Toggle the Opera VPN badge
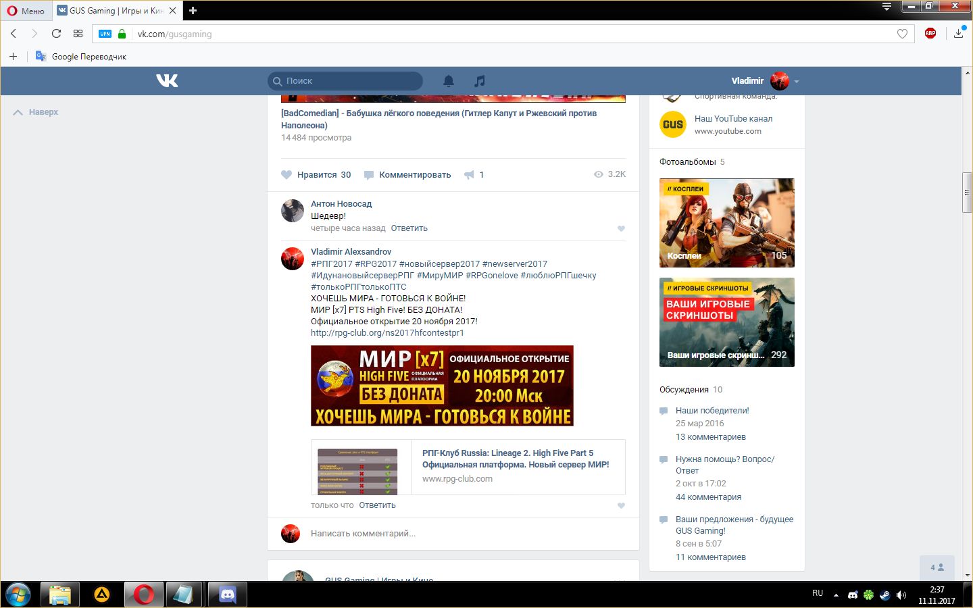Image resolution: width=973 pixels, height=608 pixels. pyautogui.click(x=105, y=34)
